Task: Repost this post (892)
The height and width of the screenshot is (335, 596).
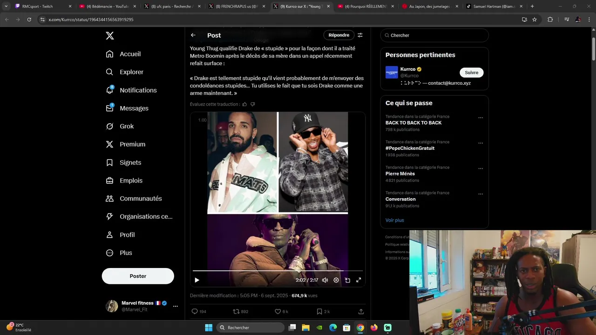Action: 240,311
